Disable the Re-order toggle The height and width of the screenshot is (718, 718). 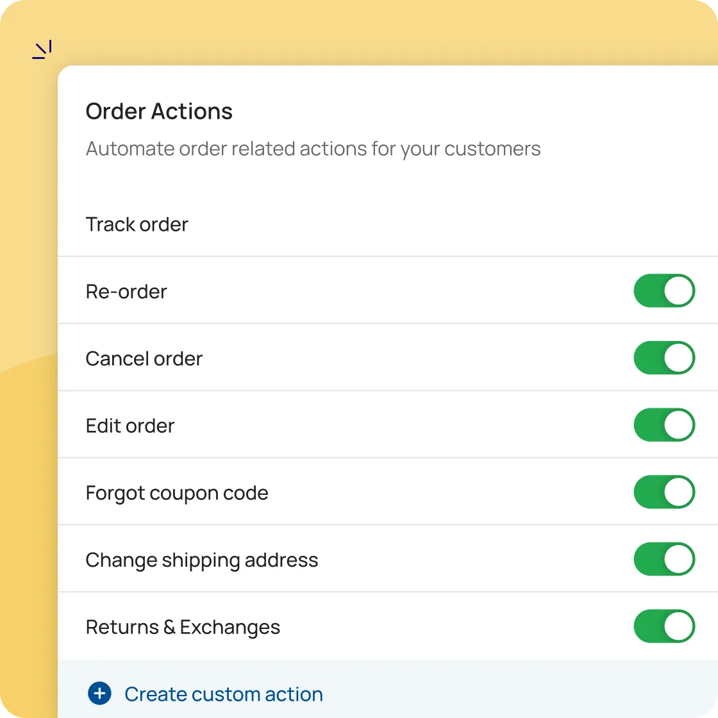pyautogui.click(x=664, y=290)
